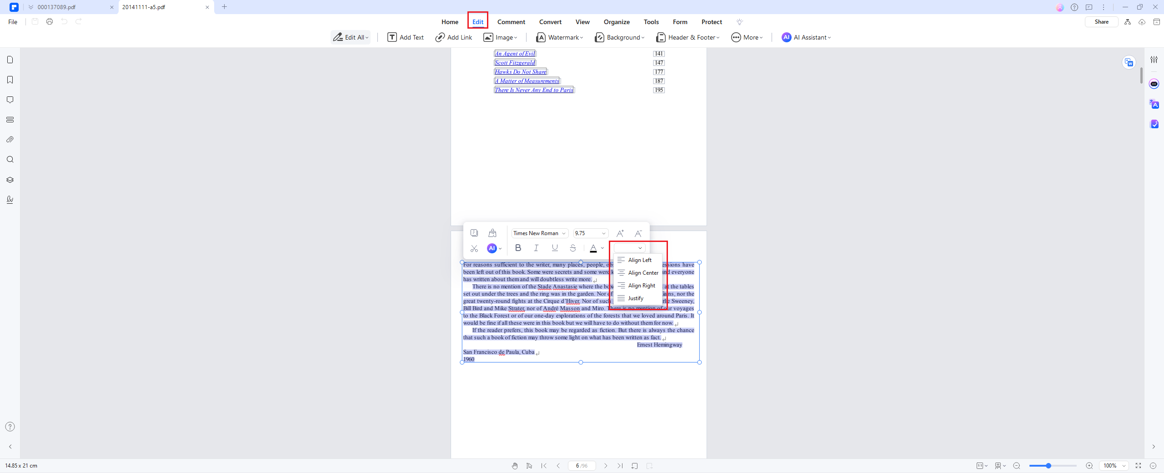Open the Protect tab

[712, 22]
